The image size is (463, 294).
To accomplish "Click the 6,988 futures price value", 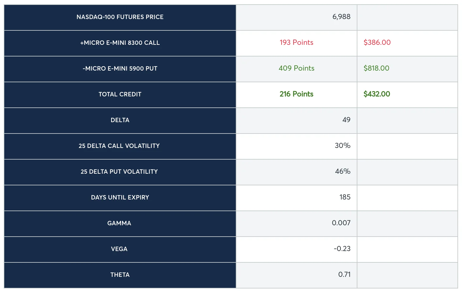I will tap(341, 17).
